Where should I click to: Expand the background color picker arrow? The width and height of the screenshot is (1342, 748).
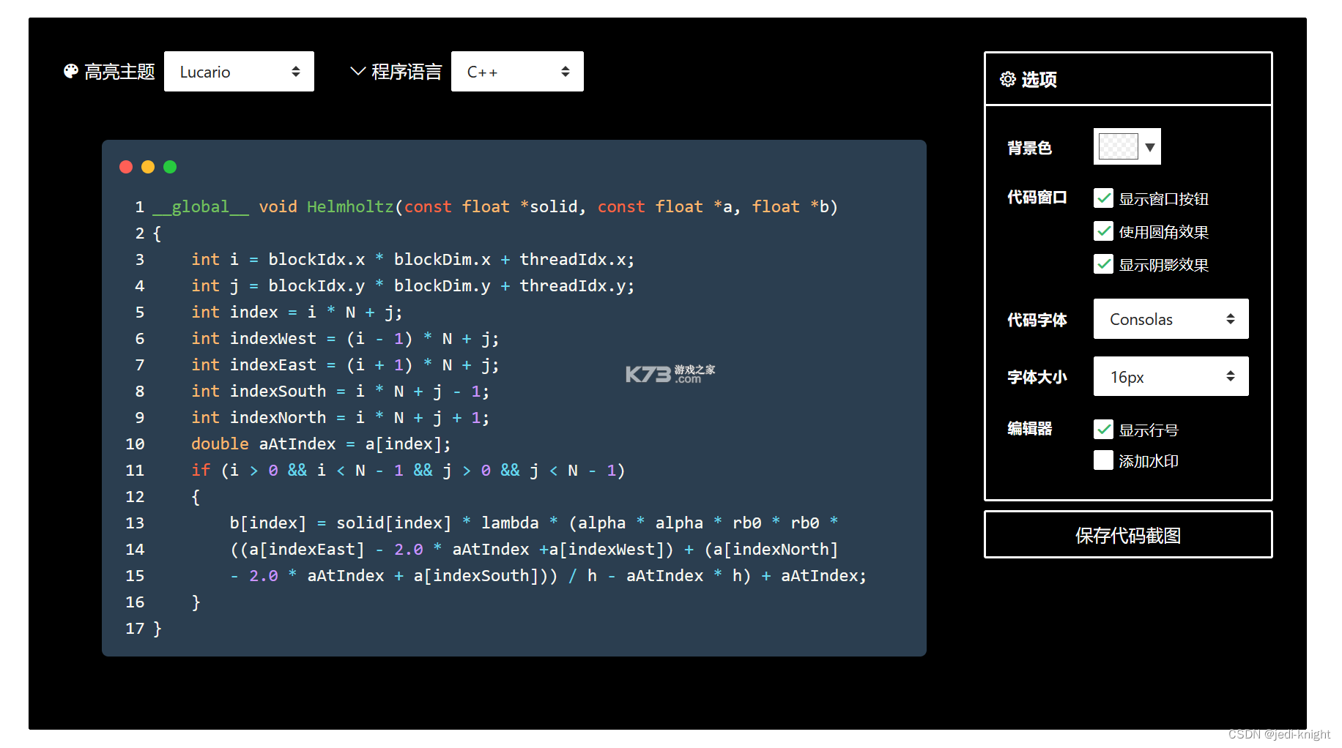point(1150,147)
